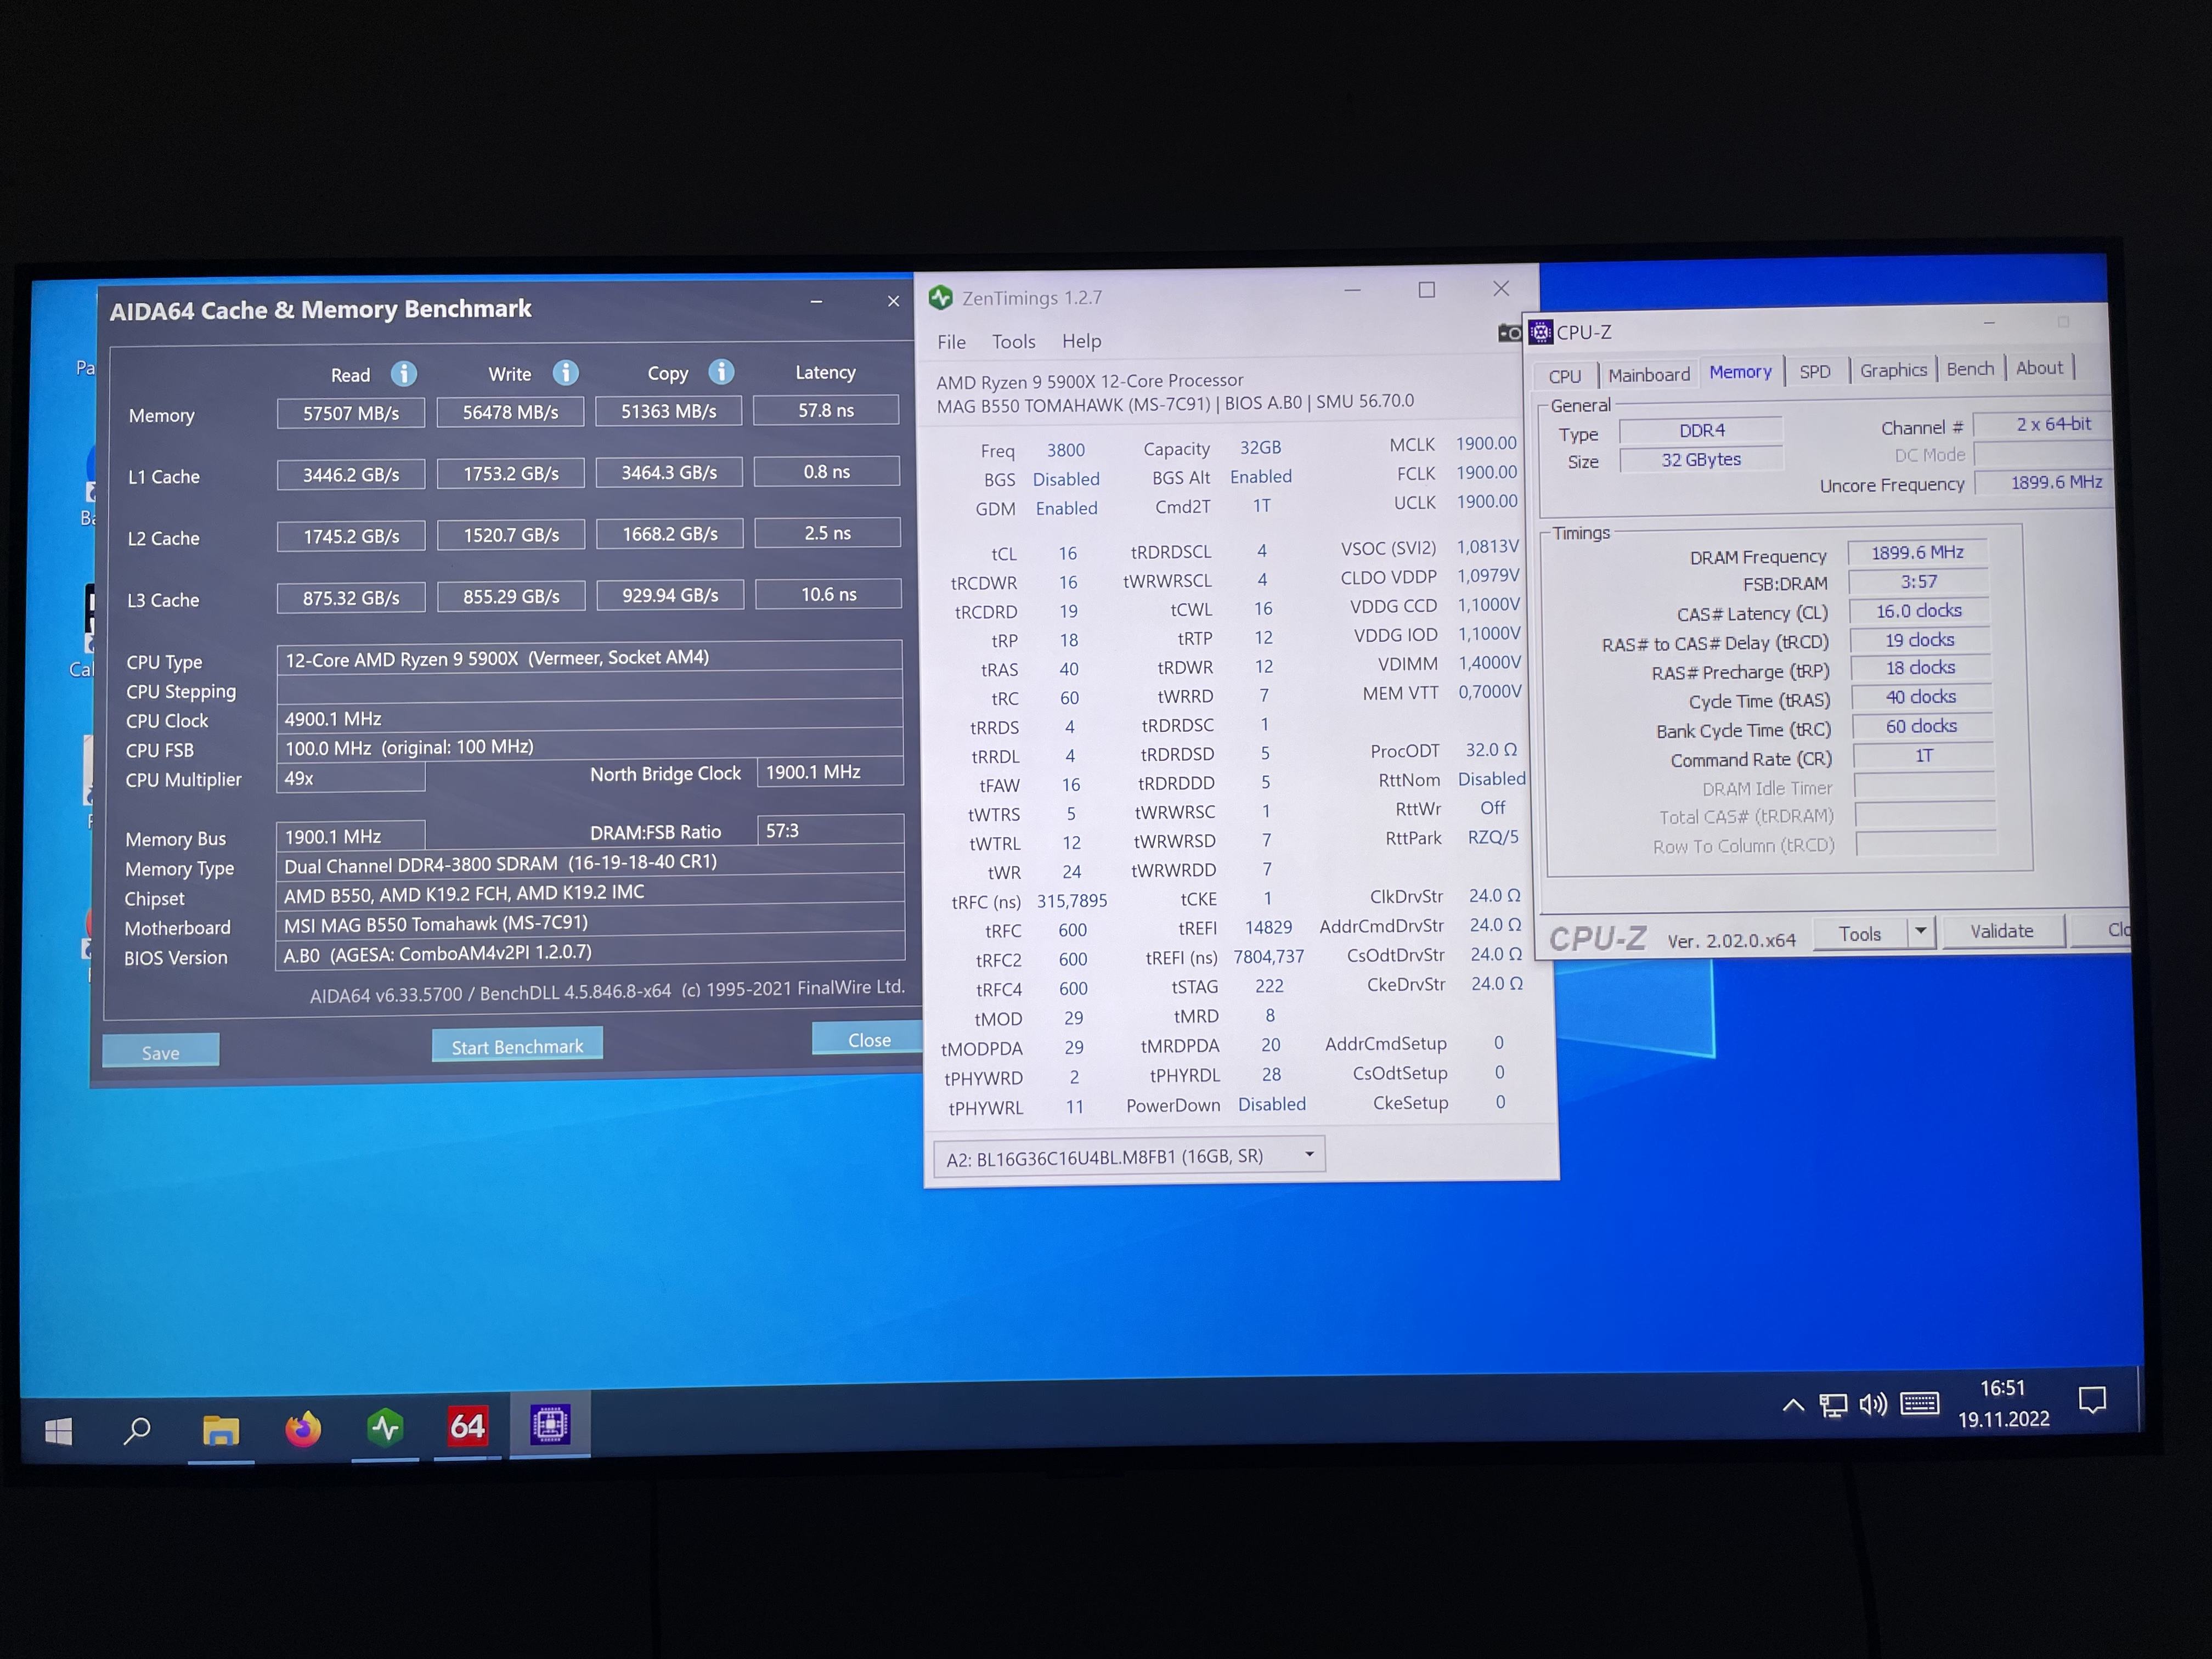Open the CPU-Z Tools dropdown arrow
The image size is (2212, 1659).
[1920, 932]
